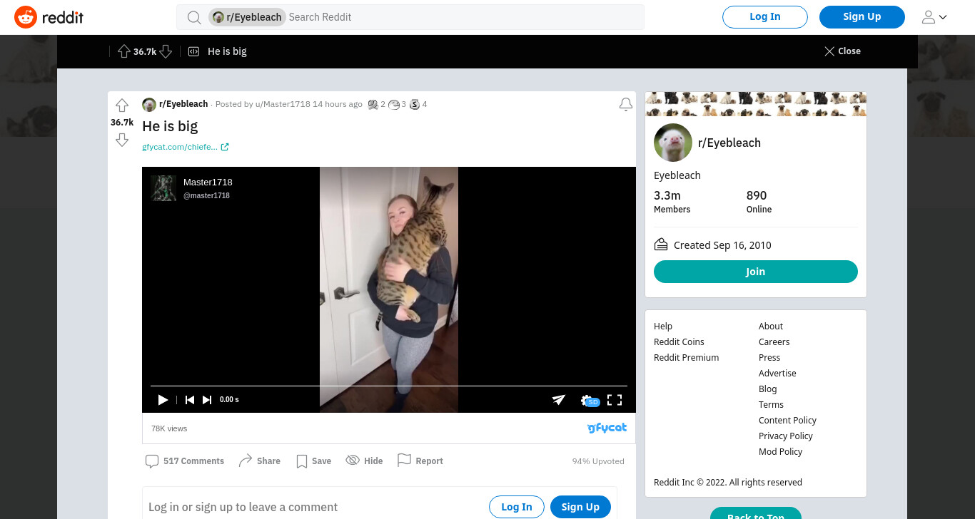
Task: Open Privacy Policy footer link
Action: [x=786, y=436]
